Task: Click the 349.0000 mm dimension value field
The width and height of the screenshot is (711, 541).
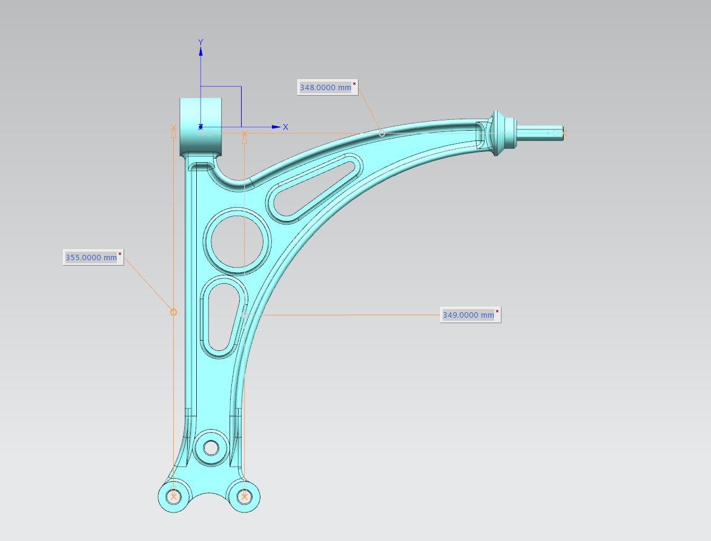Action: point(468,315)
